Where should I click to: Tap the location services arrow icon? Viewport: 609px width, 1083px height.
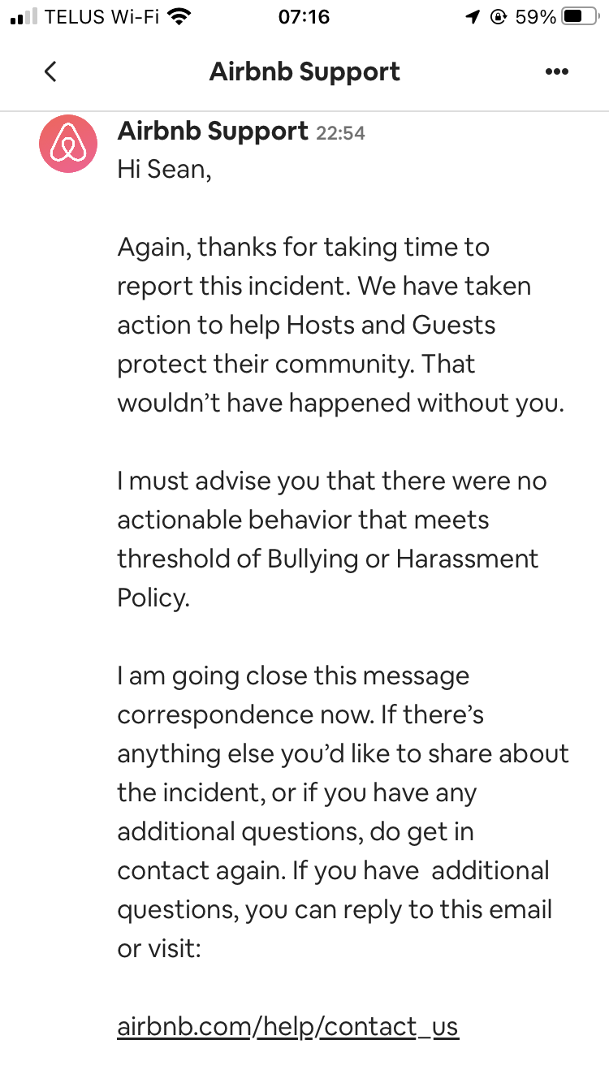pyautogui.click(x=473, y=17)
